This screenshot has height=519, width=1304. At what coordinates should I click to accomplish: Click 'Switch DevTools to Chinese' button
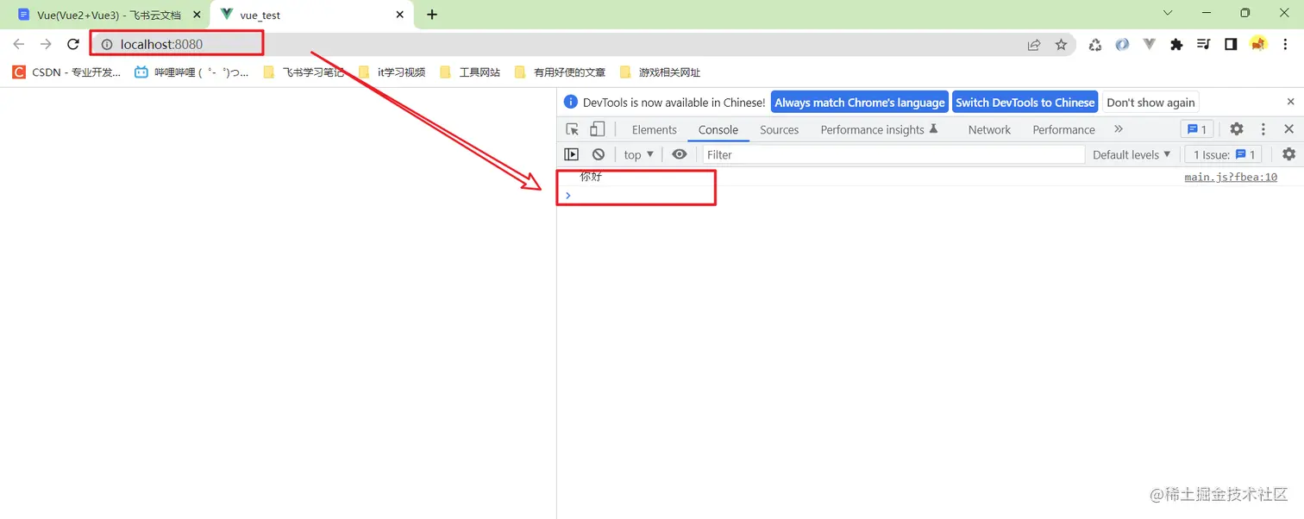coord(1025,102)
